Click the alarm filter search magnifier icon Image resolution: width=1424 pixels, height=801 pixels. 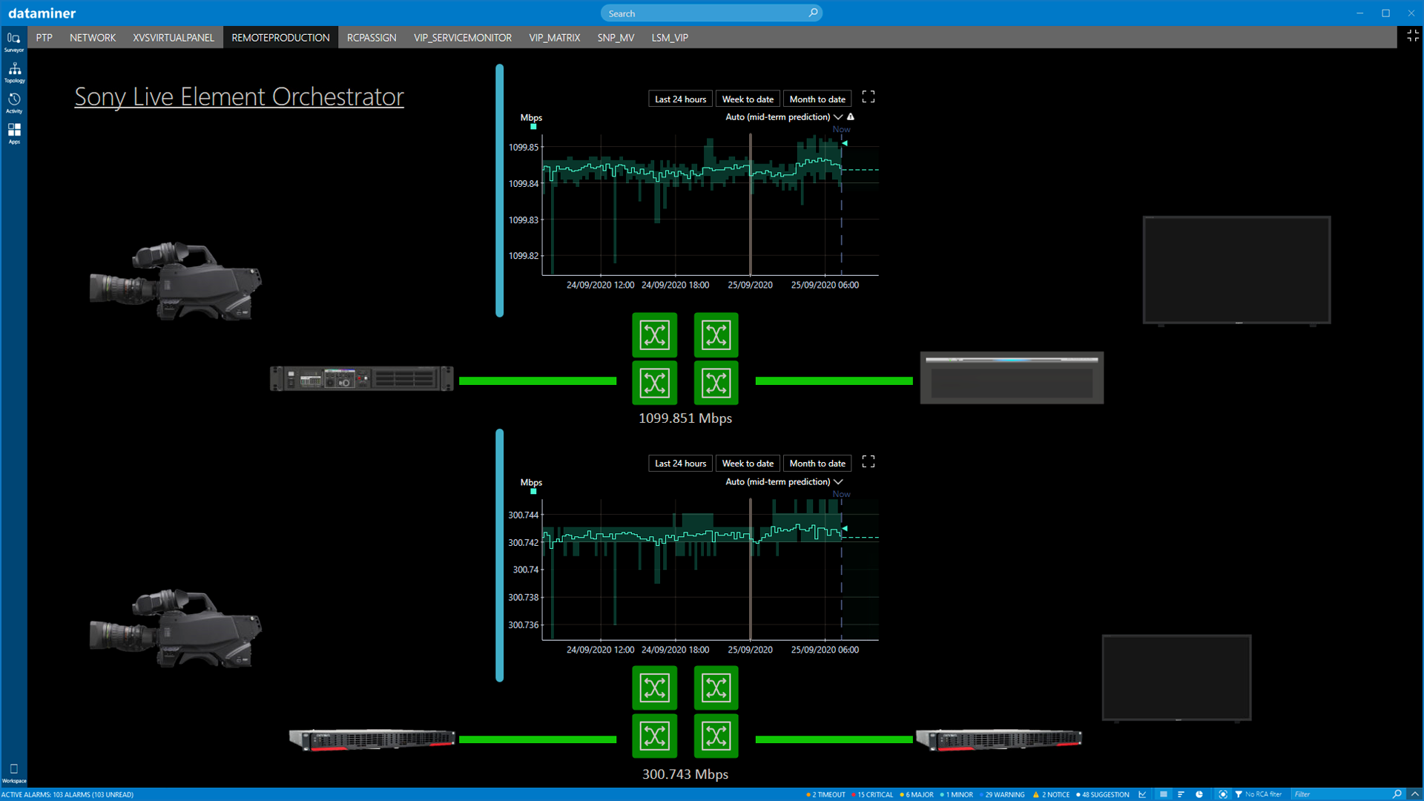(x=1397, y=794)
